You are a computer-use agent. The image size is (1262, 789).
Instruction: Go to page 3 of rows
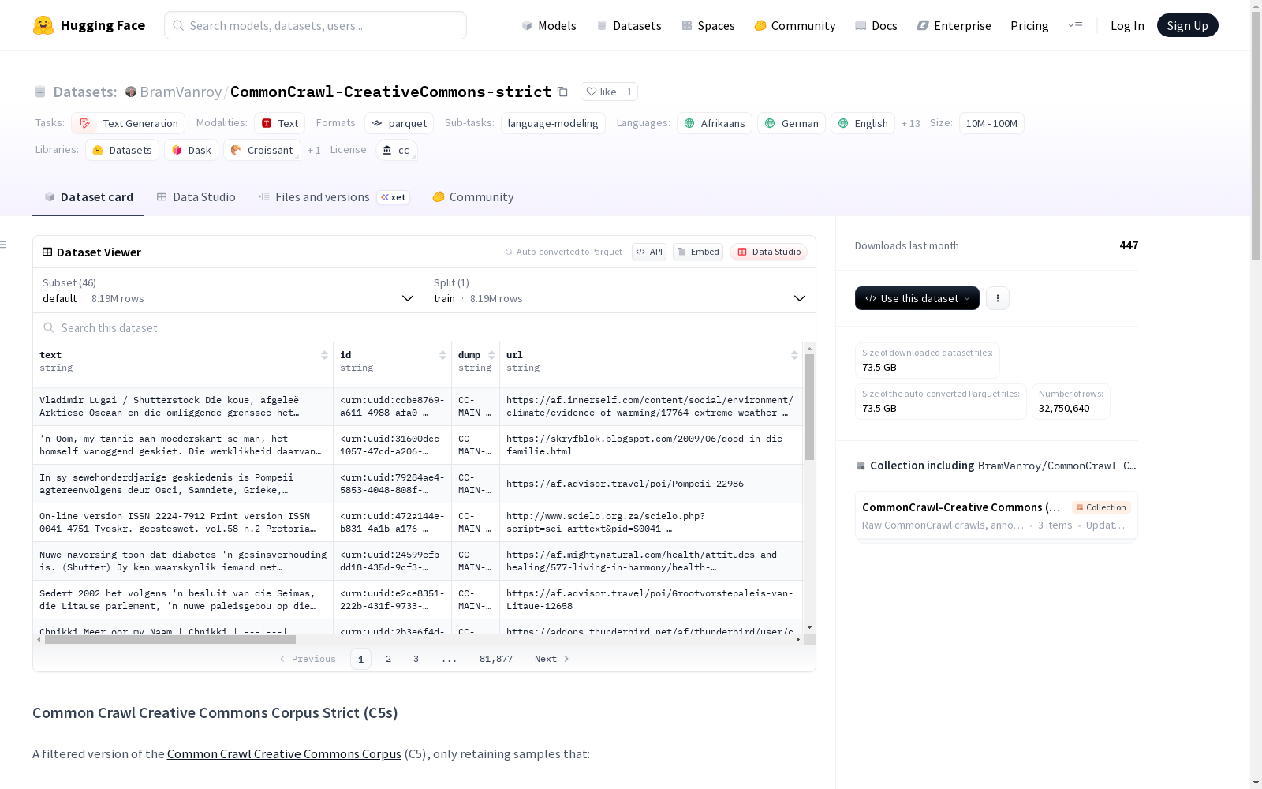point(416,659)
